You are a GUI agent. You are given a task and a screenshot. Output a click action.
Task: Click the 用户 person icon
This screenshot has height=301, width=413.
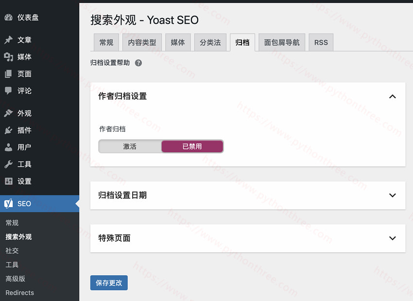(x=8, y=147)
